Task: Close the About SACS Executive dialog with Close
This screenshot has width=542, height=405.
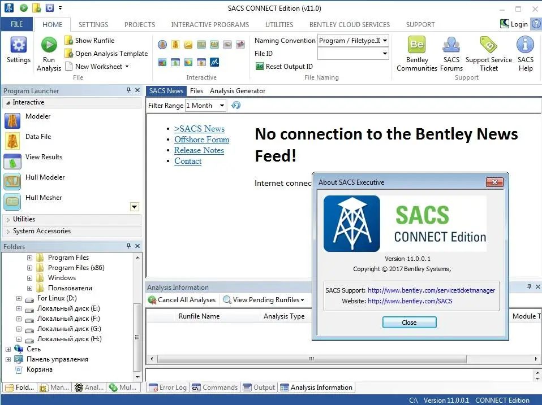Action: 409,322
